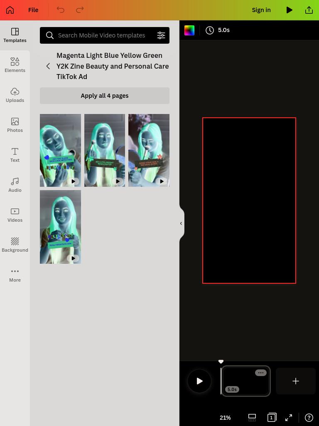The width and height of the screenshot is (319, 426).
Task: Open the Text tab
Action: (x=15, y=155)
